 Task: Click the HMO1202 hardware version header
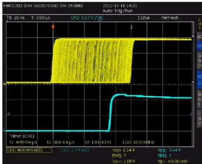[43, 6]
